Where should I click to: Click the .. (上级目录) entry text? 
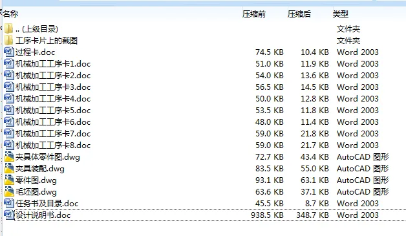[x=37, y=28]
